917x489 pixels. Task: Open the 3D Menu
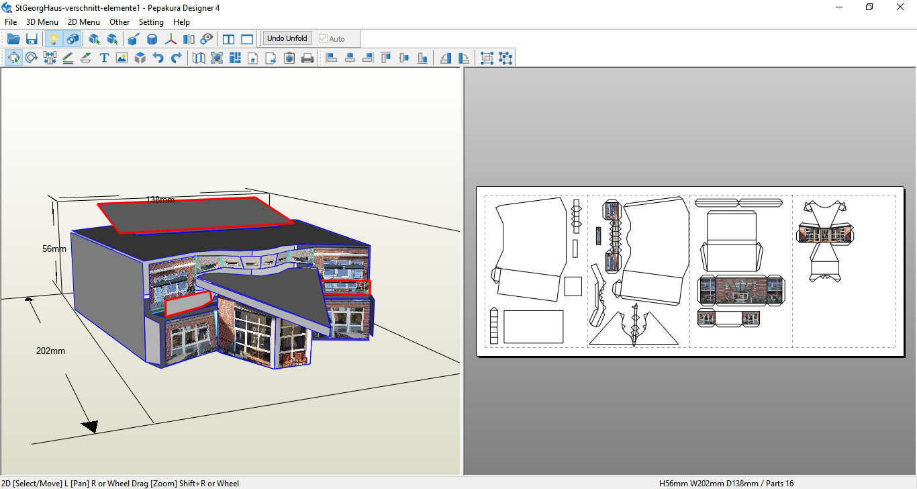[42, 22]
